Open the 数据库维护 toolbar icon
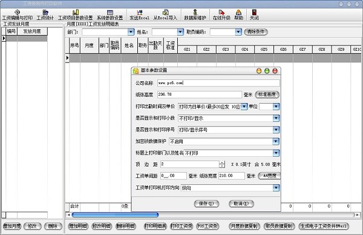The width and height of the screenshot is (363, 235). pyautogui.click(x=195, y=15)
